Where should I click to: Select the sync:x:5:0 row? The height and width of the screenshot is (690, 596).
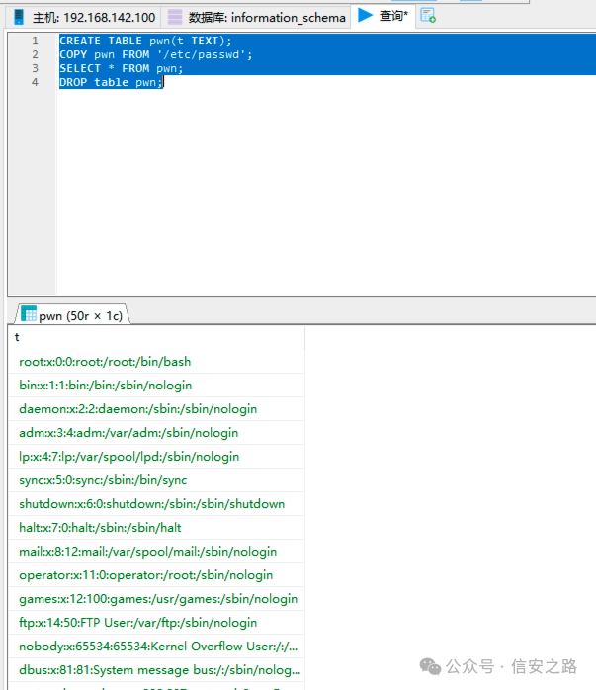point(156,480)
